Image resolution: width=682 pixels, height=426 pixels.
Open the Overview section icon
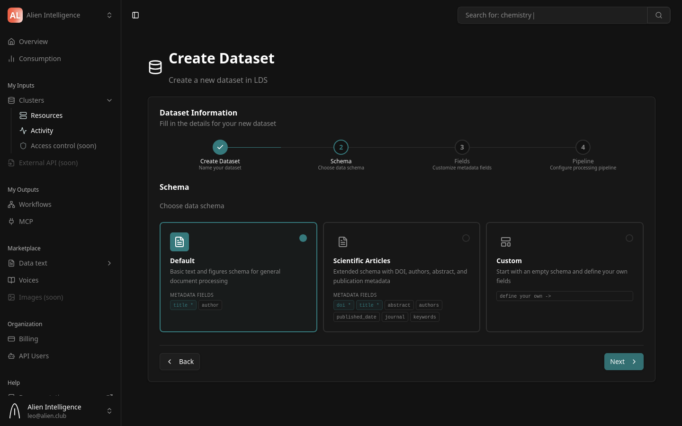coord(11,41)
